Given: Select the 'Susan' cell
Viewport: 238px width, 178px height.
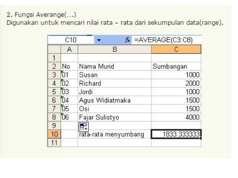Looking at the screenshot, I should [115, 75].
